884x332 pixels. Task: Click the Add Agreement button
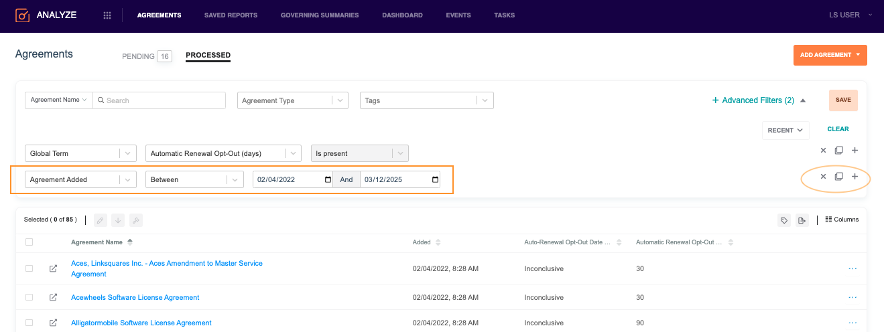[830, 55]
